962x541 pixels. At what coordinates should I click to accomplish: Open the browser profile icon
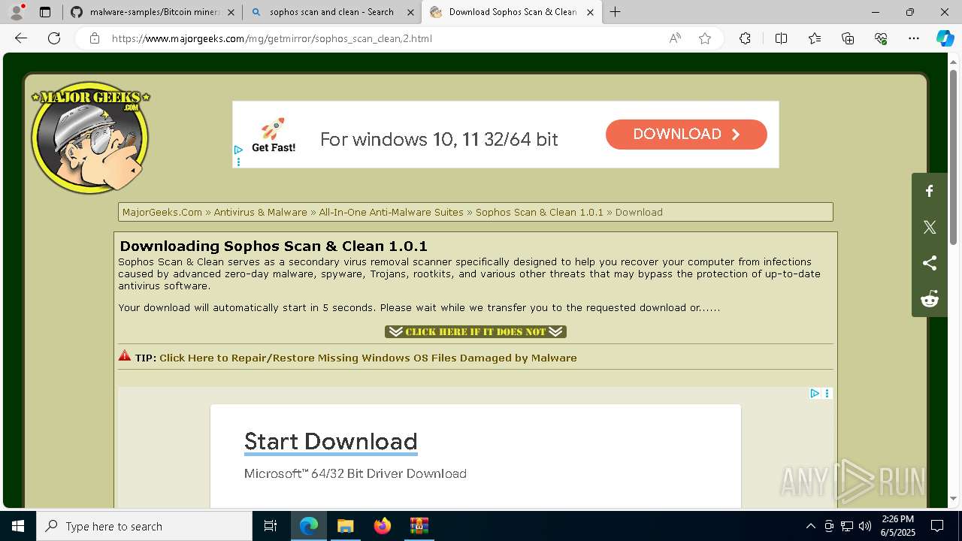pyautogui.click(x=16, y=12)
